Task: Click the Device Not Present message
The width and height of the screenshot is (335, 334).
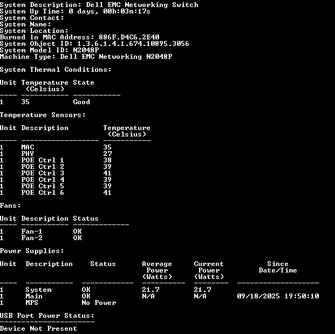Action: (38, 329)
